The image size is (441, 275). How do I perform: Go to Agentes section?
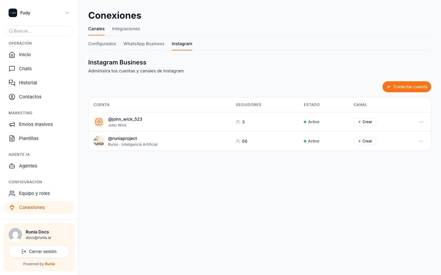(x=39, y=166)
